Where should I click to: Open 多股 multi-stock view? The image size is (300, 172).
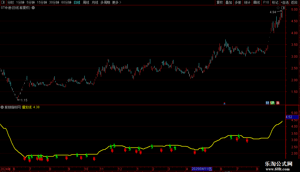[x=238, y=2]
